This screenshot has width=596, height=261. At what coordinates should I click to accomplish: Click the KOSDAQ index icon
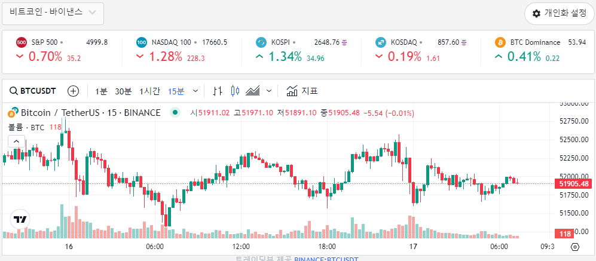coord(381,42)
